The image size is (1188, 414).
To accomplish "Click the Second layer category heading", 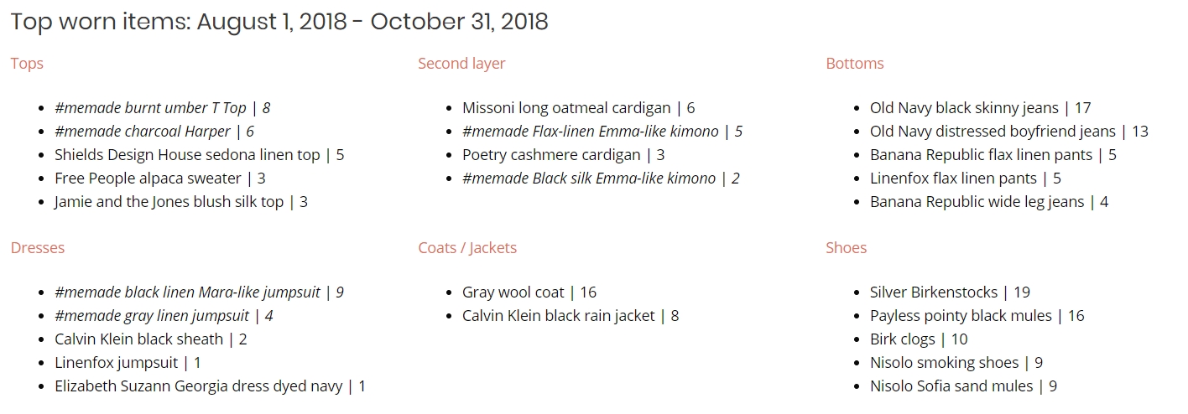I will tap(461, 64).
